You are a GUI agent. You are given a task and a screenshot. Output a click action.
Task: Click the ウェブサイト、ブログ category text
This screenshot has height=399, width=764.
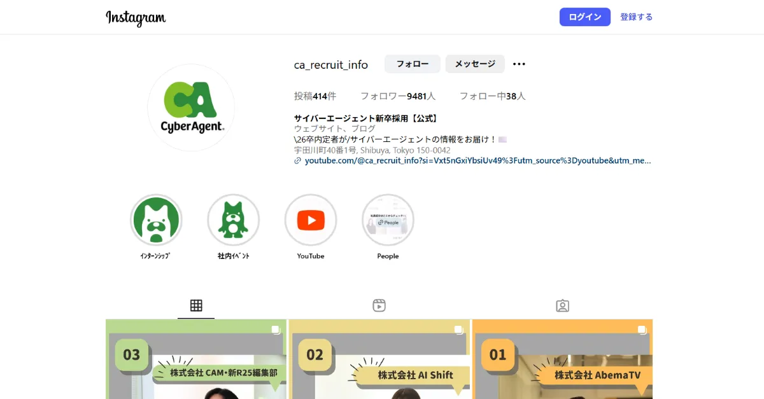click(335, 129)
